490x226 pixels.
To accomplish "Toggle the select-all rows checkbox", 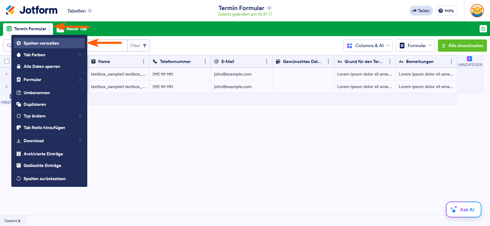I will pyautogui.click(x=7, y=61).
